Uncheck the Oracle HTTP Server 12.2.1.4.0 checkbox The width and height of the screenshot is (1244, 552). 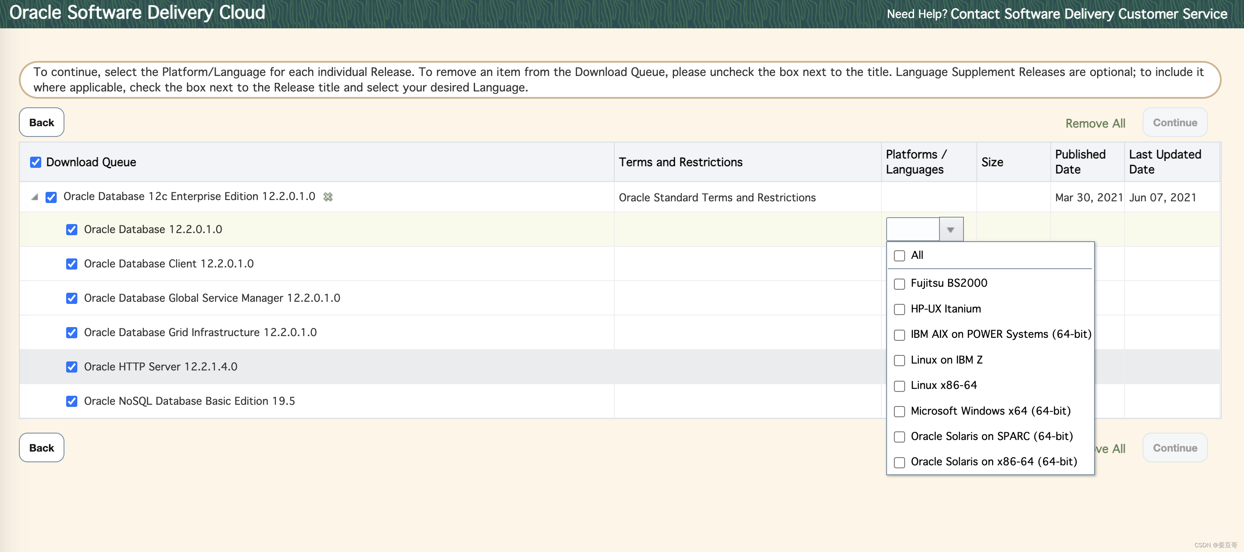pyautogui.click(x=72, y=367)
